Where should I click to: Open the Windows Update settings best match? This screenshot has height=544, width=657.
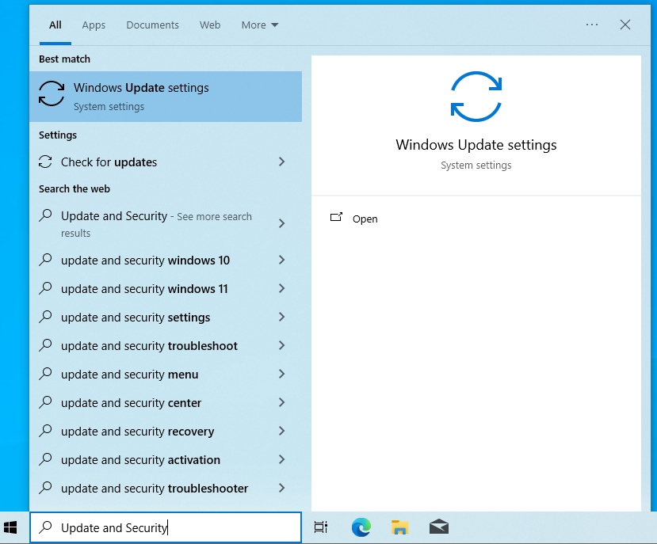(x=166, y=97)
